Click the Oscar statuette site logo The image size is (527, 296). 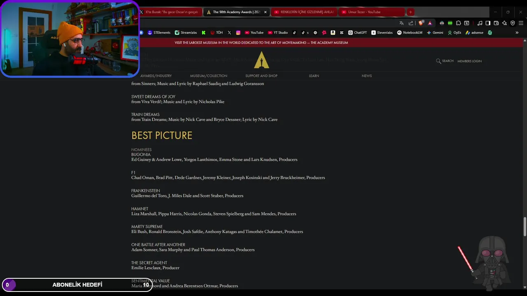(261, 60)
